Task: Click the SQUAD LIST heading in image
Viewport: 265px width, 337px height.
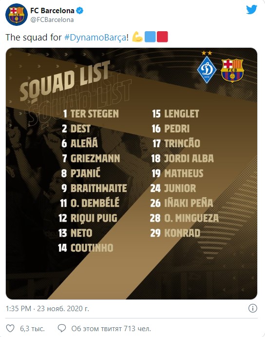Action: 65,81
